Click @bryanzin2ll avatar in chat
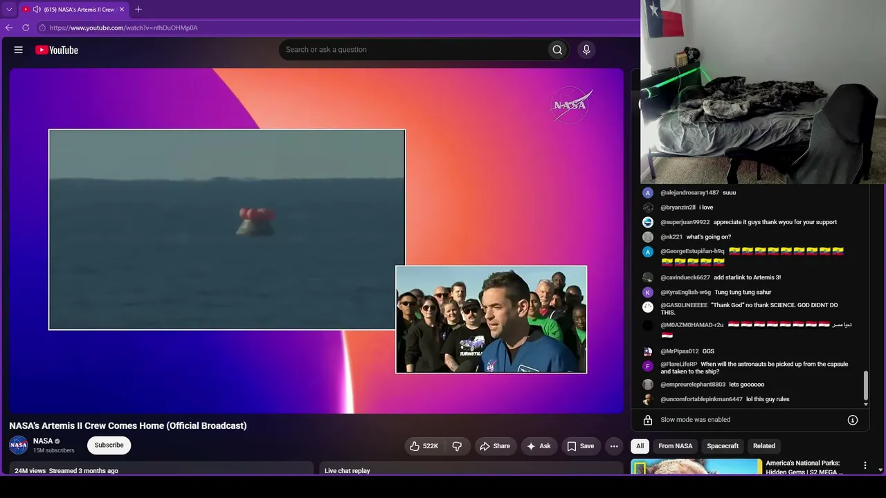 pyautogui.click(x=648, y=207)
